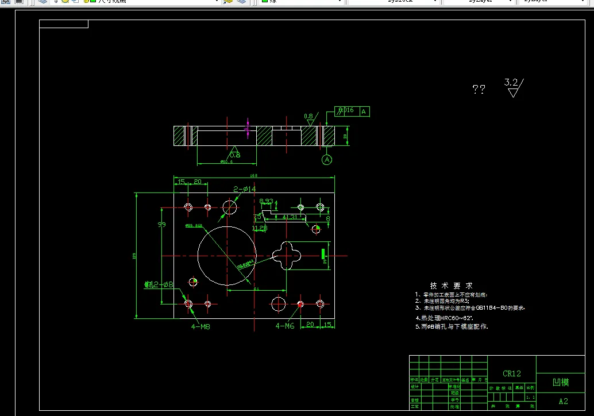Select the '5.两ø8销孔与下模座配作' note
The image size is (594, 416).
pyautogui.click(x=452, y=326)
